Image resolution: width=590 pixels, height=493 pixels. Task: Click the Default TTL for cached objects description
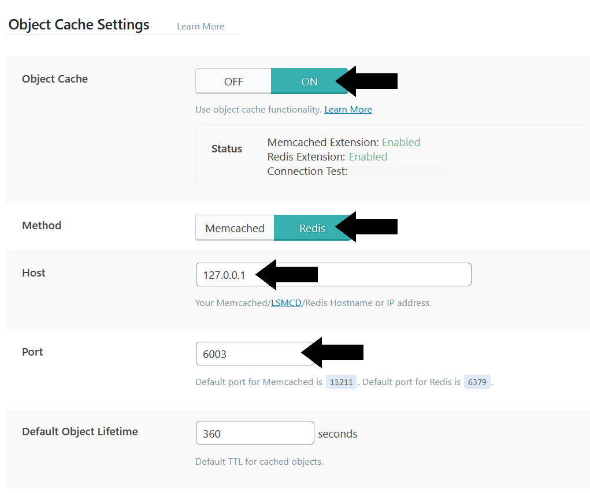[x=259, y=461]
